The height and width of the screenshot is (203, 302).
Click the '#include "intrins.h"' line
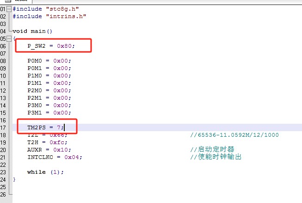point(49,16)
